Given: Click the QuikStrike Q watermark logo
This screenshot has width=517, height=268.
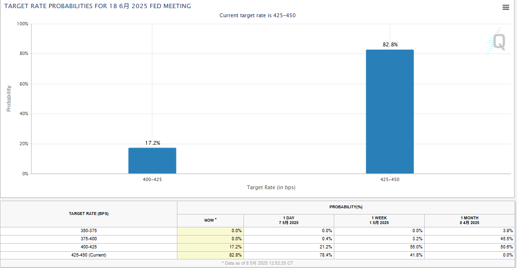Looking at the screenshot, I should click(496, 42).
